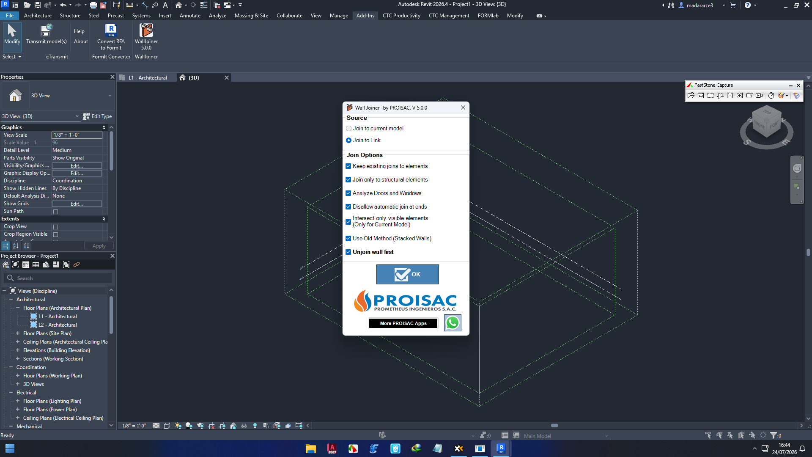
Task: Open the Architecture ribbon tab
Action: click(38, 16)
